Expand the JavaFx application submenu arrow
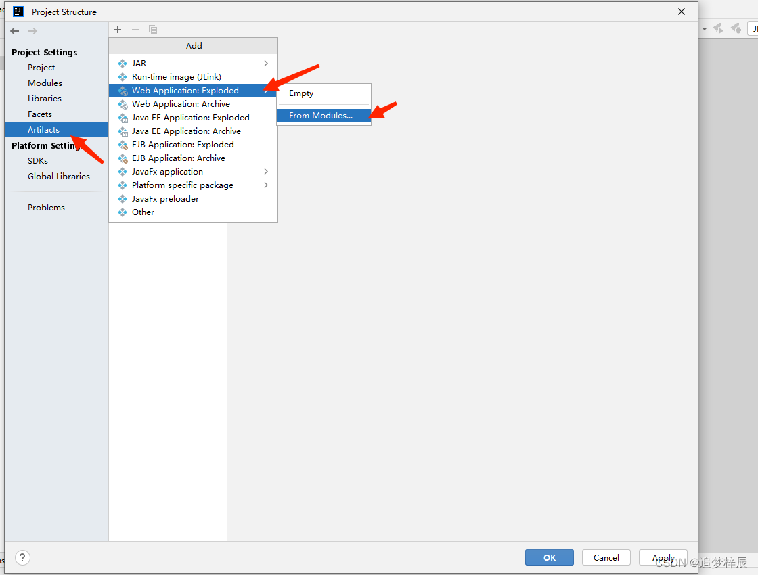This screenshot has width=758, height=575. (x=266, y=172)
